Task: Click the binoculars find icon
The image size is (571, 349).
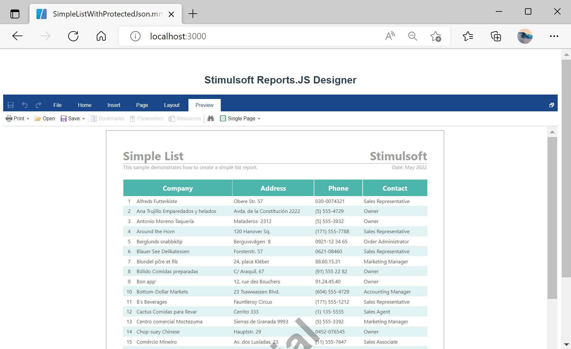Action: click(211, 118)
